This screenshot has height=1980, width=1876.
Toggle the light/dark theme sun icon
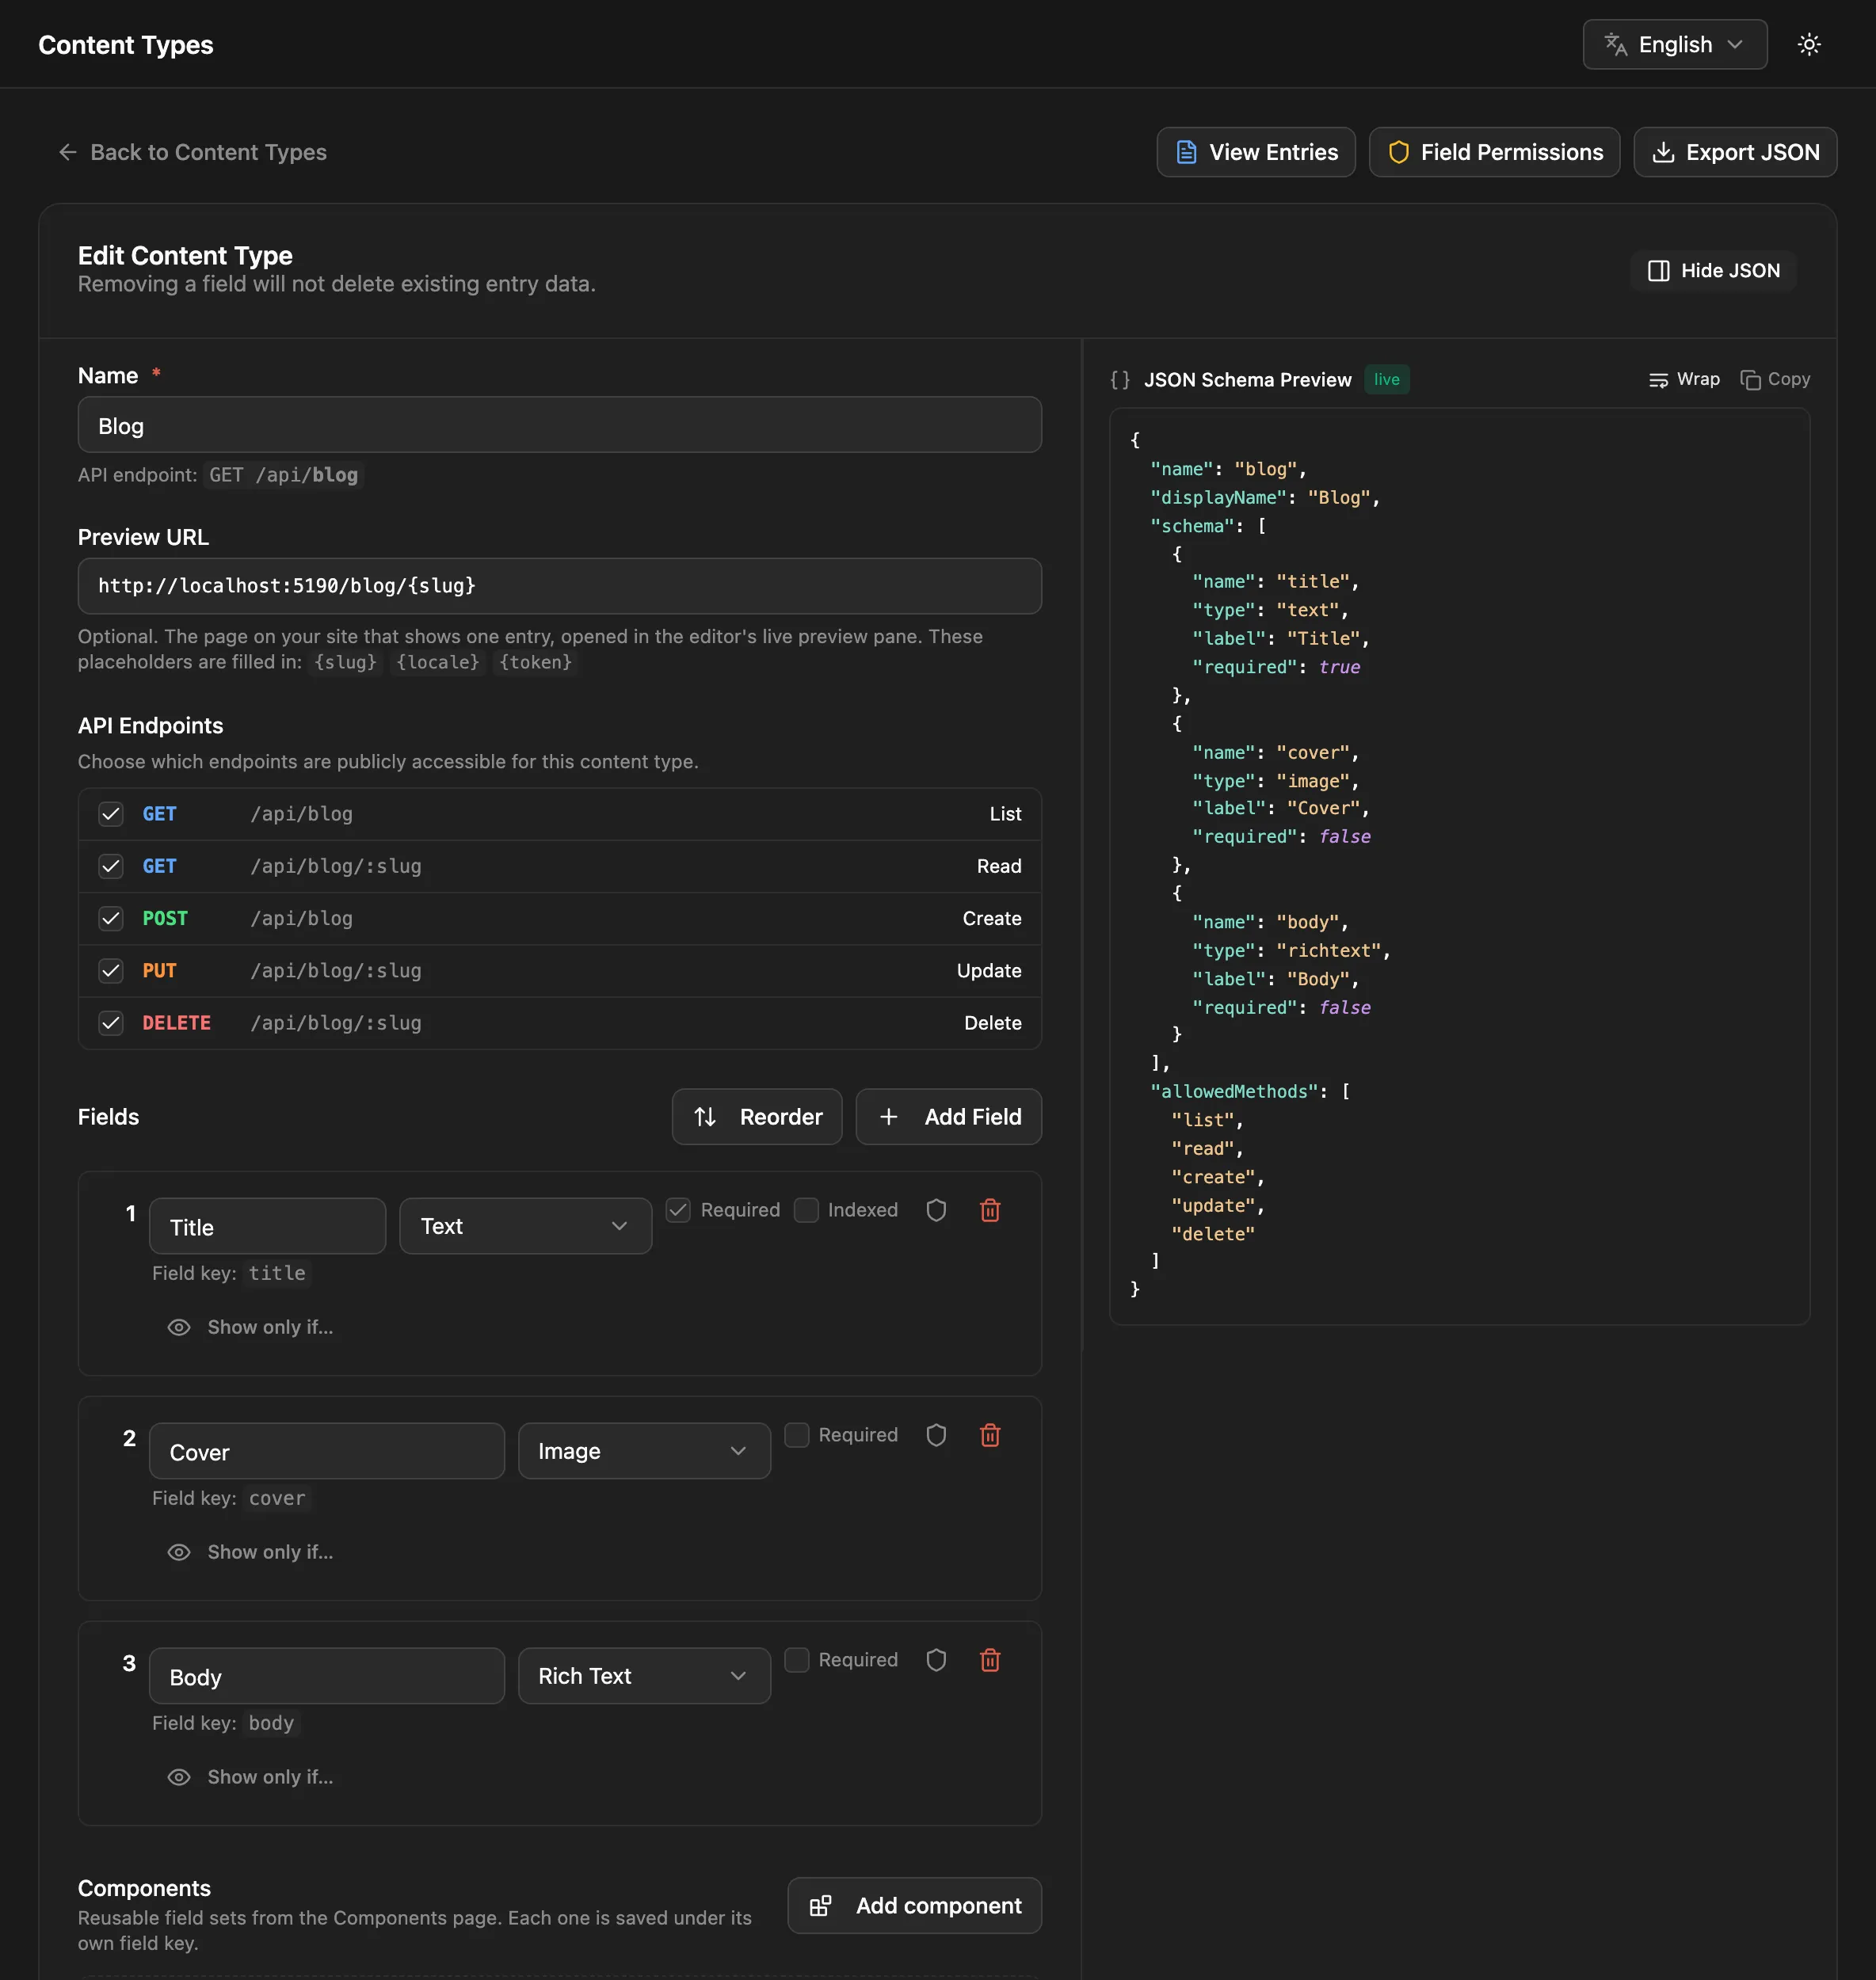point(1809,44)
